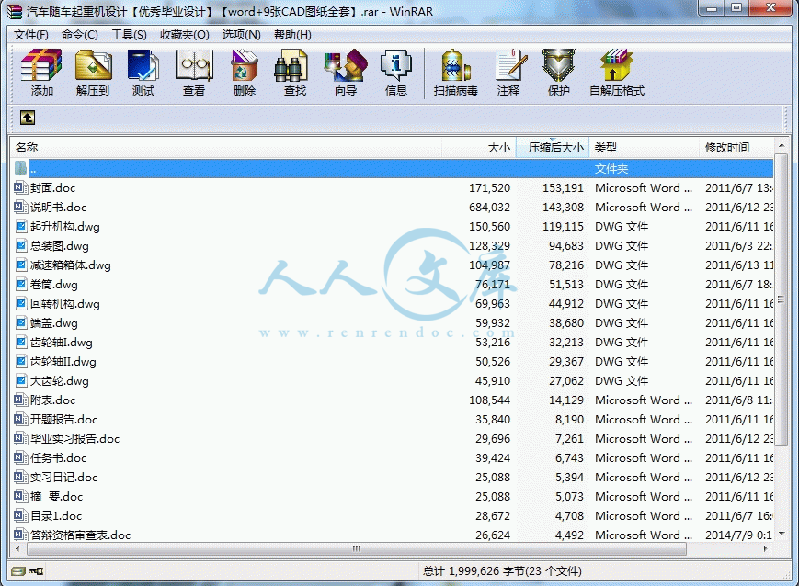This screenshot has width=799, height=586.
Task: Click the horizontal scrollbar left arrow
Action: click(x=18, y=549)
